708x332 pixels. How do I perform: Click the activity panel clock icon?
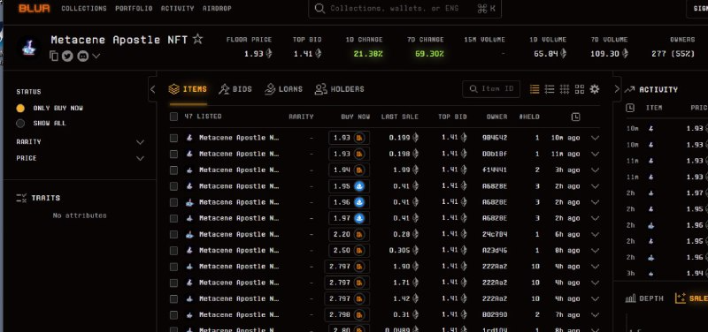[x=630, y=108]
